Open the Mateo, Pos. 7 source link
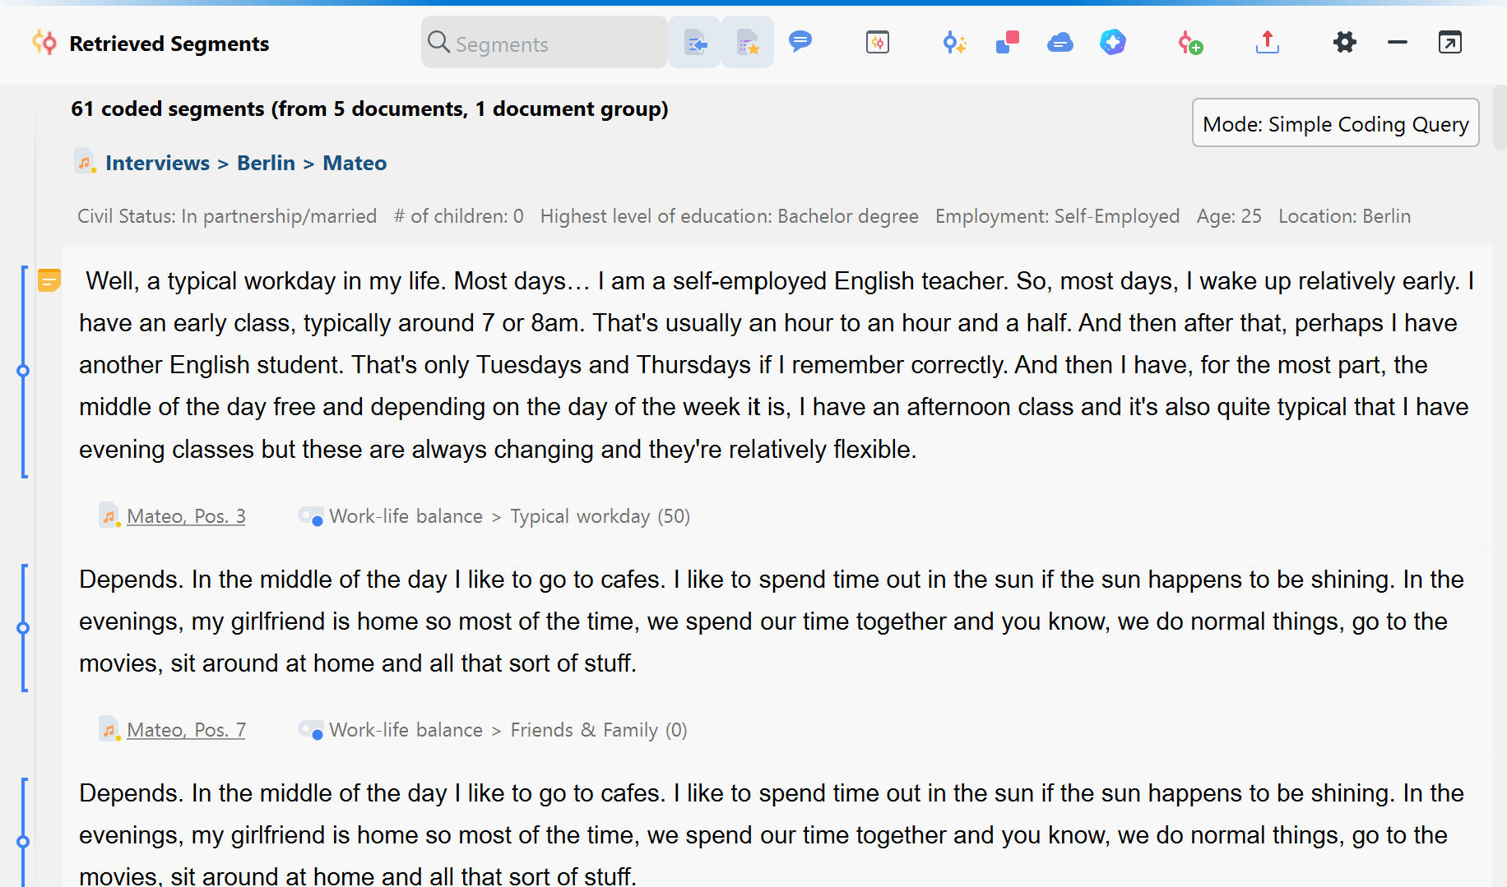 click(186, 730)
